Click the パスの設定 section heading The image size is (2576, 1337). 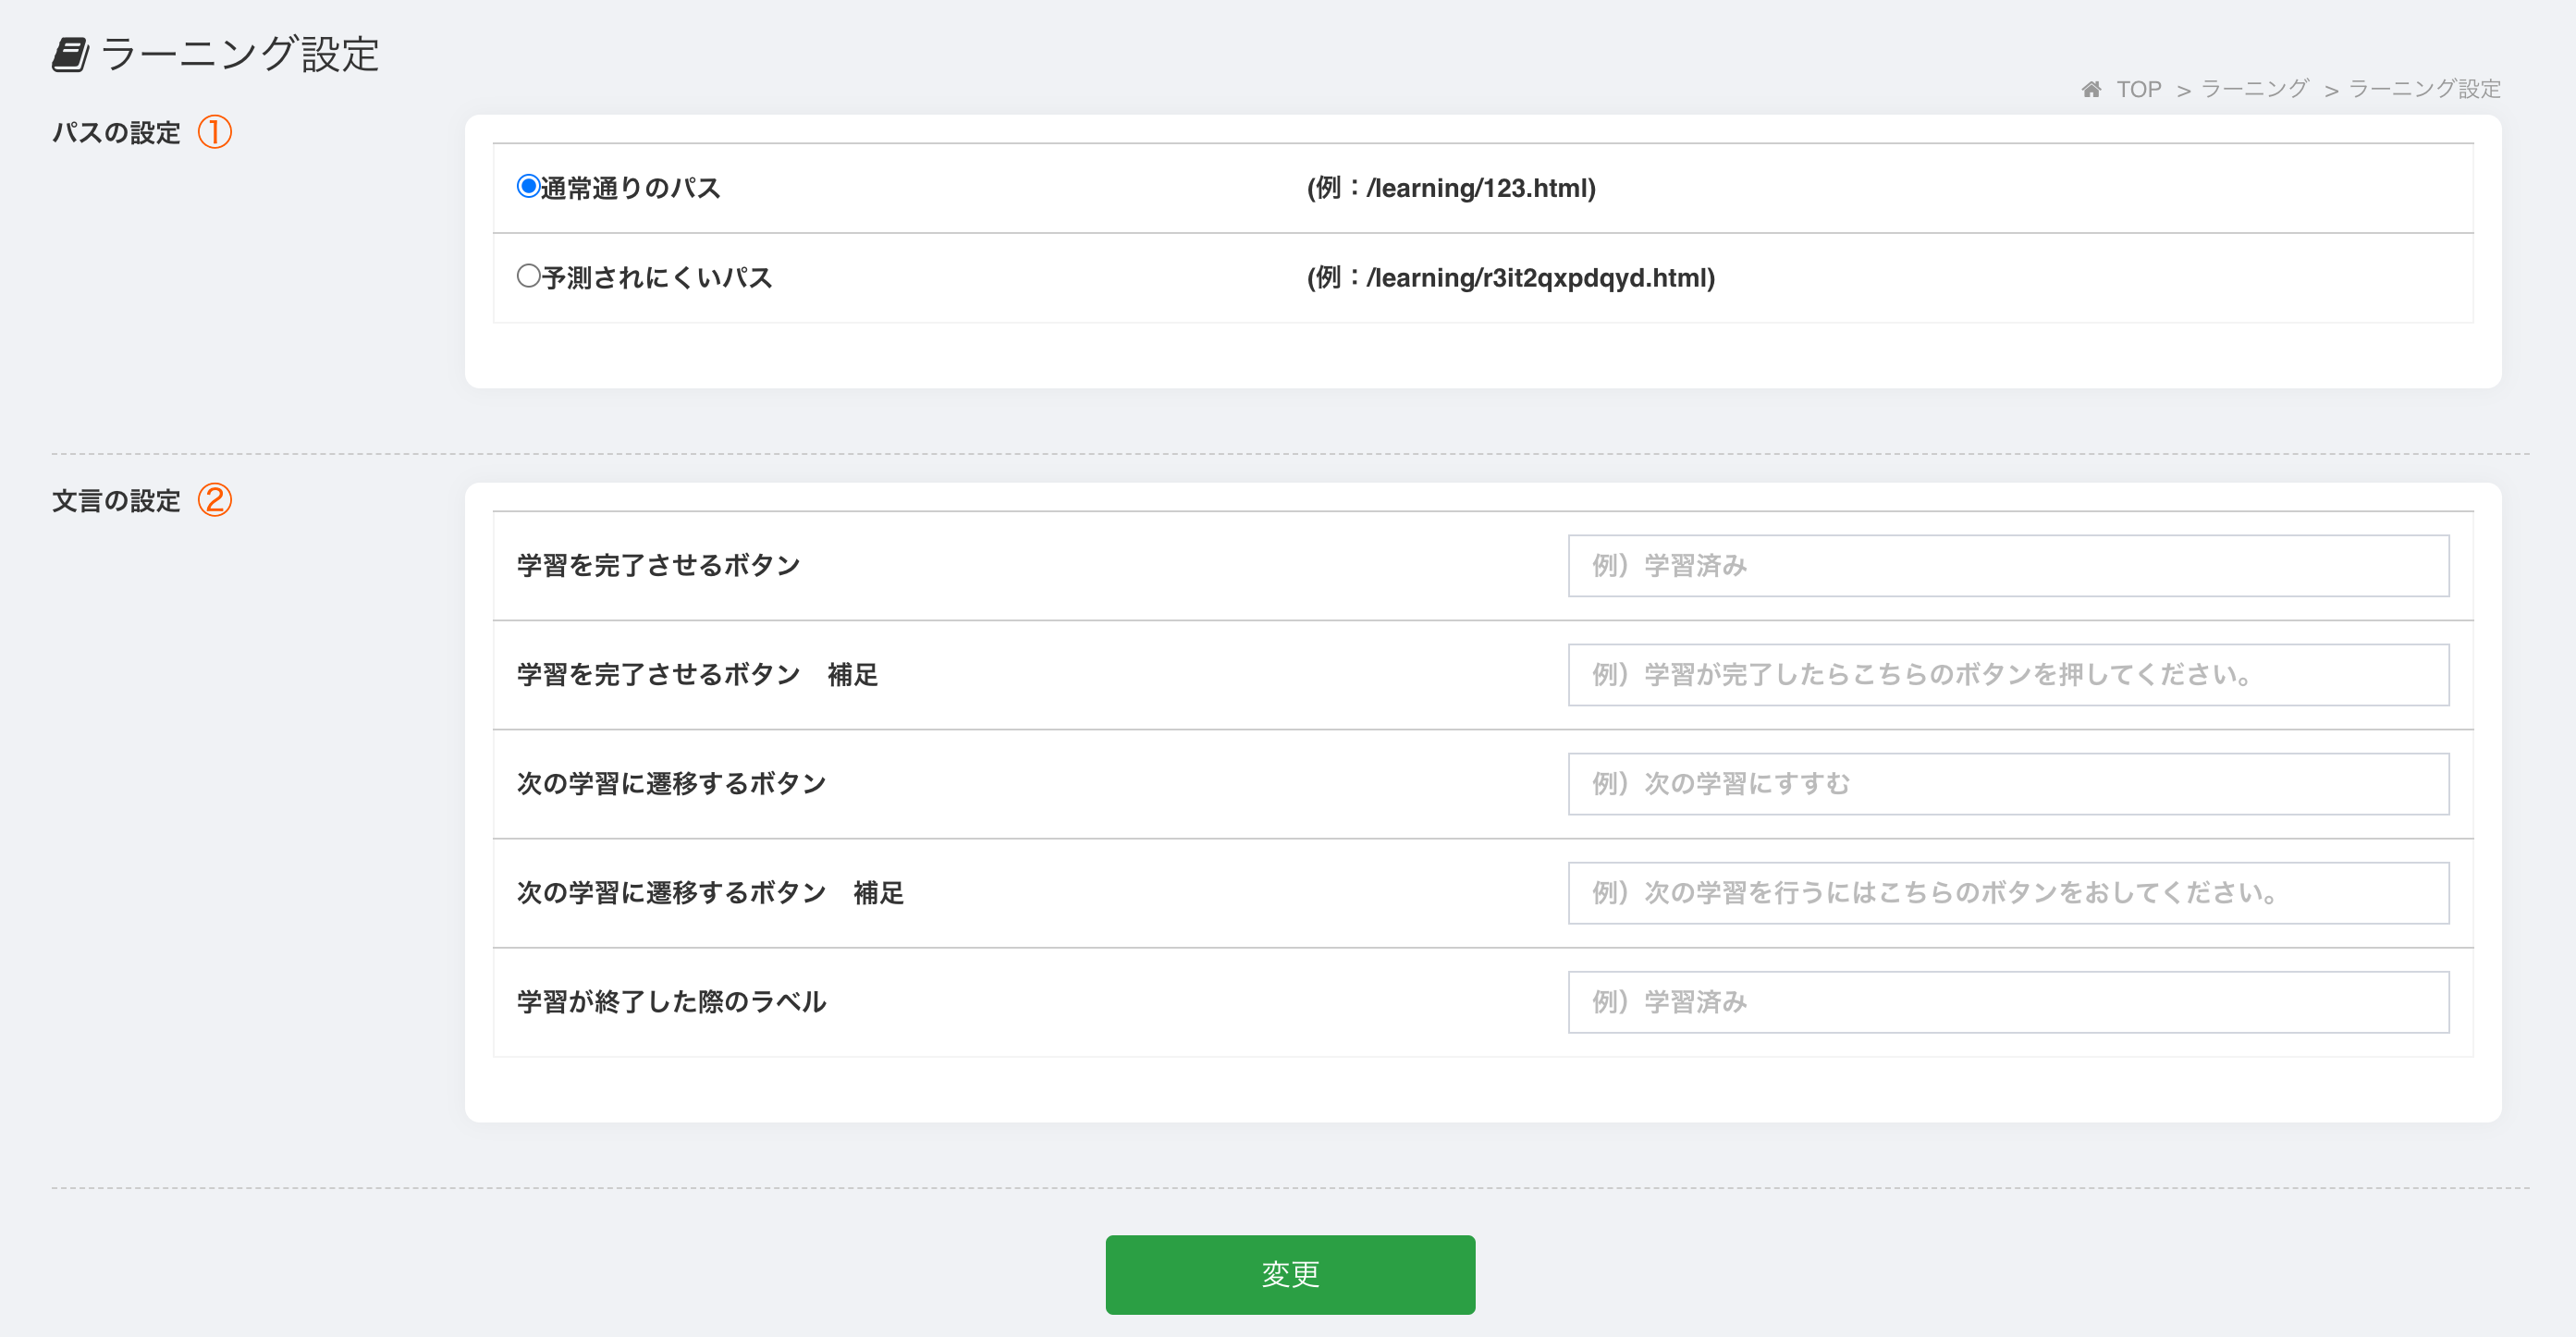(116, 132)
